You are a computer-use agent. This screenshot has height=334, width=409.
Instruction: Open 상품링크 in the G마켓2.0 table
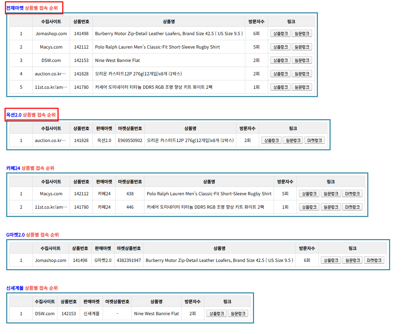331,260
